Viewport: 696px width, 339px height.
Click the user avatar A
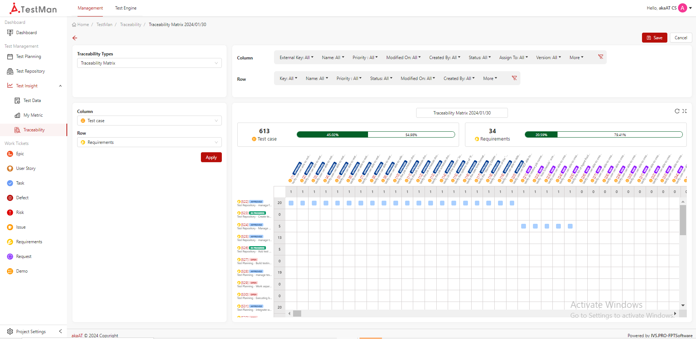682,8
